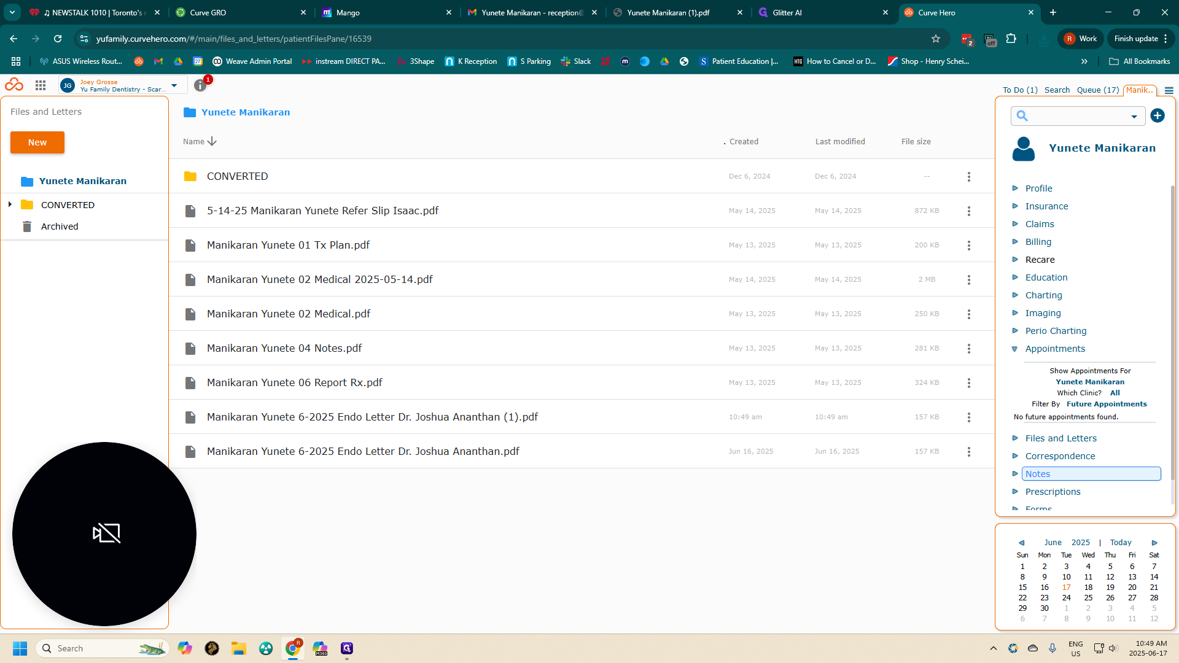This screenshot has height=663, width=1179.
Task: Open more options for 04 Notes.pdf
Action: click(969, 348)
